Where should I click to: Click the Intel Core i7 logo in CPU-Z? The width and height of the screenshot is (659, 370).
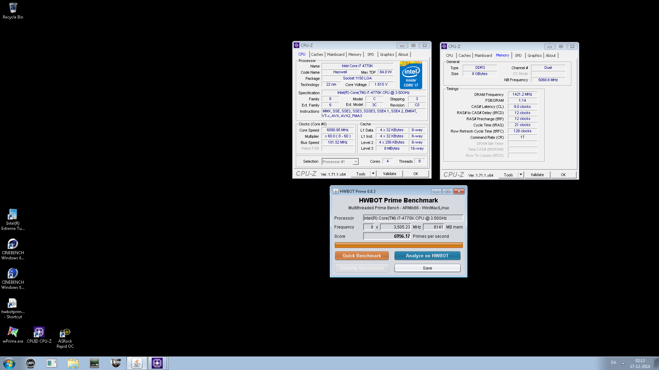(411, 75)
